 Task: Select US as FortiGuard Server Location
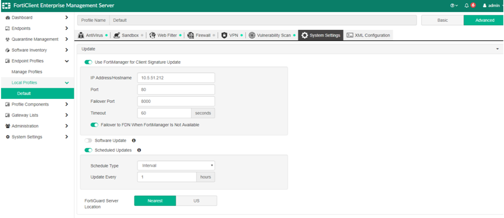(x=196, y=201)
